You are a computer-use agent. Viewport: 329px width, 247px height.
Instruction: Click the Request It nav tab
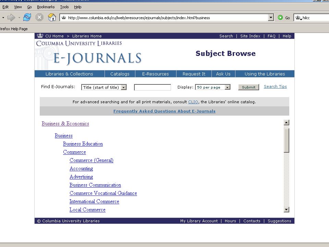(194, 74)
